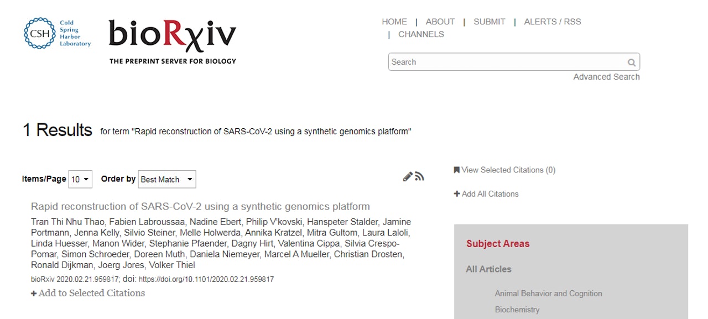Open the CHANNELS menu item

(x=421, y=34)
